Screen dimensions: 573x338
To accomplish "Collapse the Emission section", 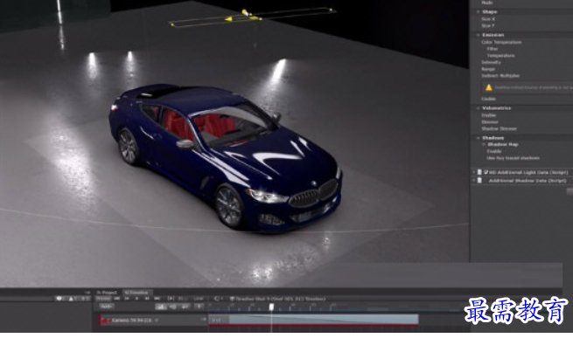I will [478, 35].
